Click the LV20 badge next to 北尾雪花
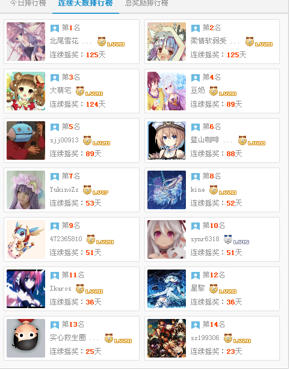Image resolution: width=290 pixels, height=369 pixels. [x=111, y=42]
